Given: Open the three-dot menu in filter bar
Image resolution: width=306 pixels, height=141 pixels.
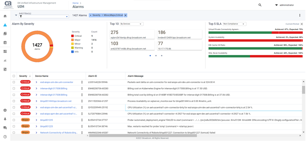Looking at the screenshot, I should (300, 15).
